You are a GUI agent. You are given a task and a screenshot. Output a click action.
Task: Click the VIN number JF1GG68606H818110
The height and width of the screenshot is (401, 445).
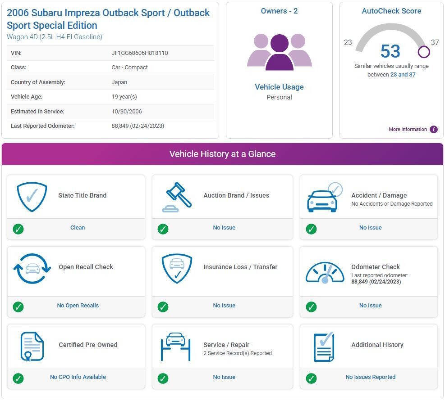pos(140,53)
